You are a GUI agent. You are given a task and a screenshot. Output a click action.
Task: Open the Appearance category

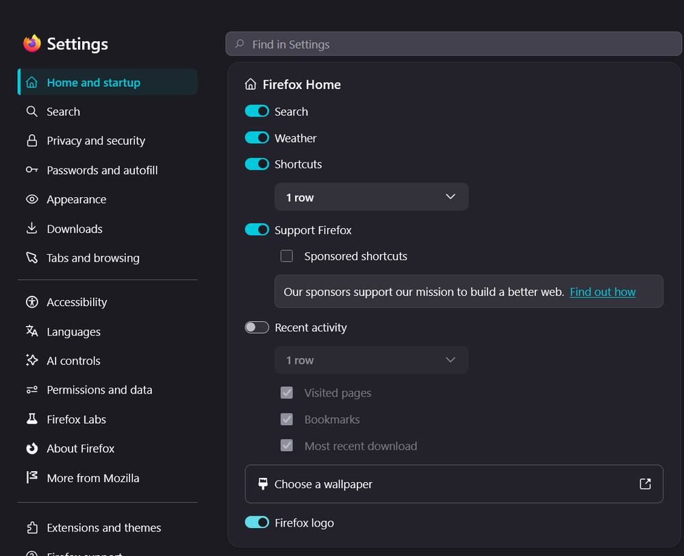(107, 199)
